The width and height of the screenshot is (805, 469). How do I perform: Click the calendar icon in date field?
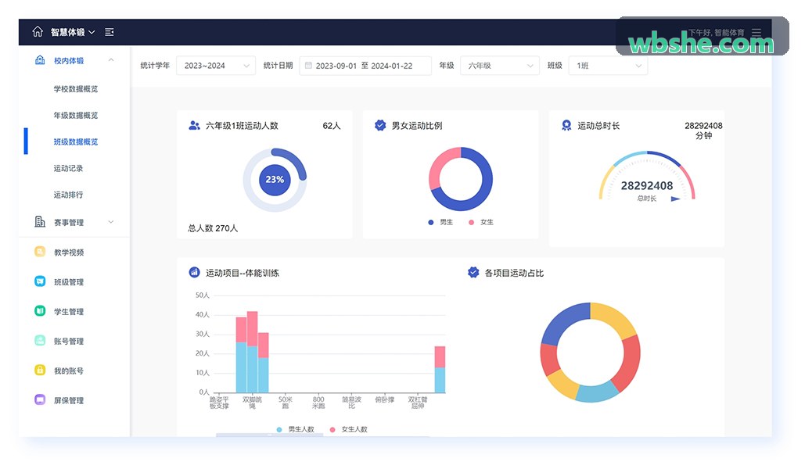tap(308, 66)
